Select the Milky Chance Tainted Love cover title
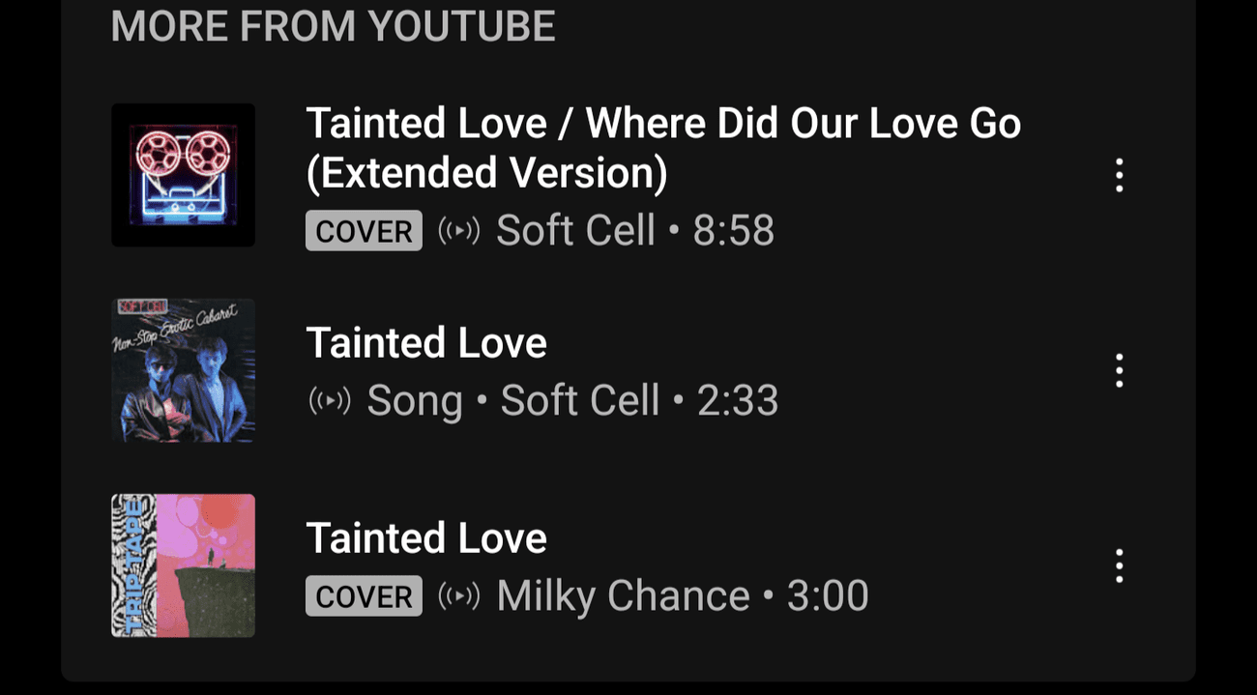The height and width of the screenshot is (695, 1257). (426, 537)
